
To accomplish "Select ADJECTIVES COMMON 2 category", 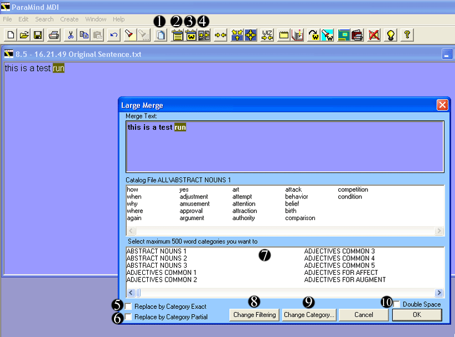I will [162, 279].
